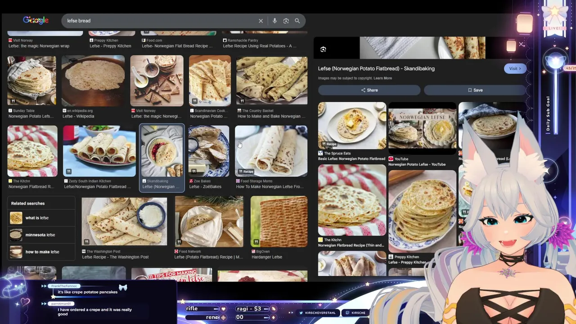Open the selected Skandibaking lefse thumbnail
The height and width of the screenshot is (324, 576).
click(162, 151)
